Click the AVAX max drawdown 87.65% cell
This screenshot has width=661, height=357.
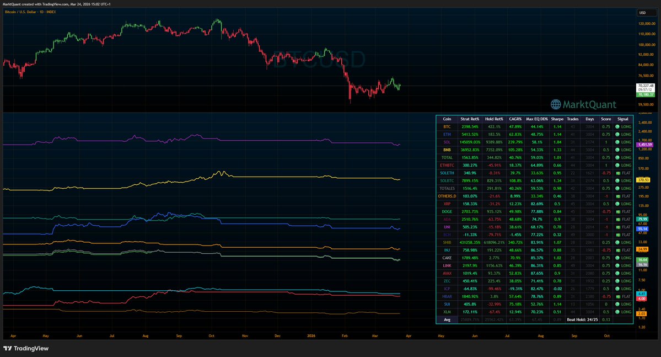pos(536,274)
